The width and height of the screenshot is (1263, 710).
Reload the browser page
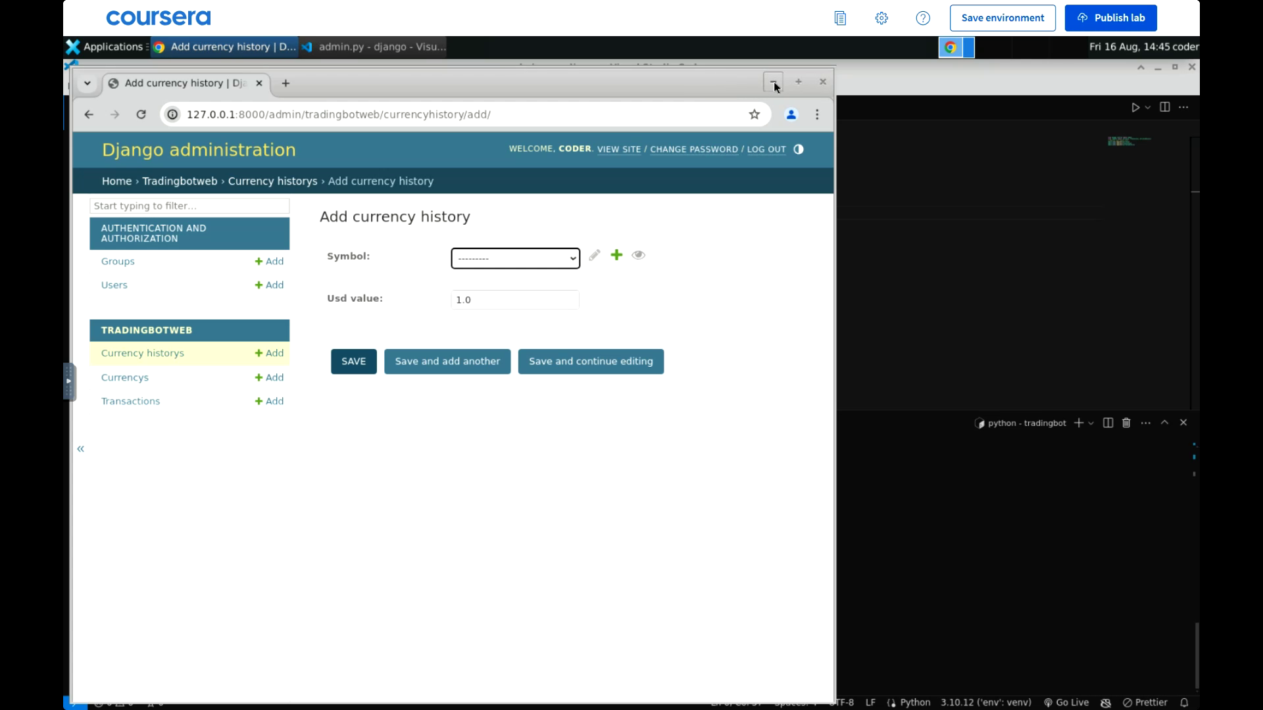(x=141, y=114)
